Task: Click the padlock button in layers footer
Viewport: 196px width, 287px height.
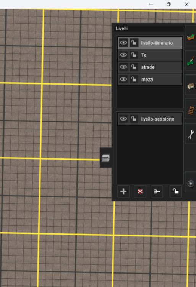Action: [x=176, y=191]
